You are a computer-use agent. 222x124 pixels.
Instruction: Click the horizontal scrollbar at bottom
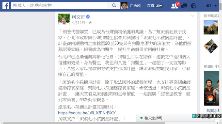84,123
